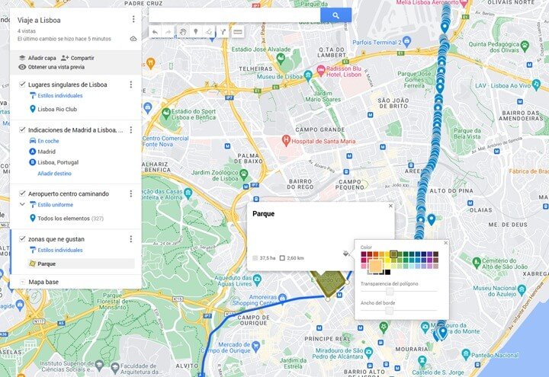Click the Parque title in the info window
Image resolution: width=549 pixels, height=377 pixels.
[x=263, y=214]
